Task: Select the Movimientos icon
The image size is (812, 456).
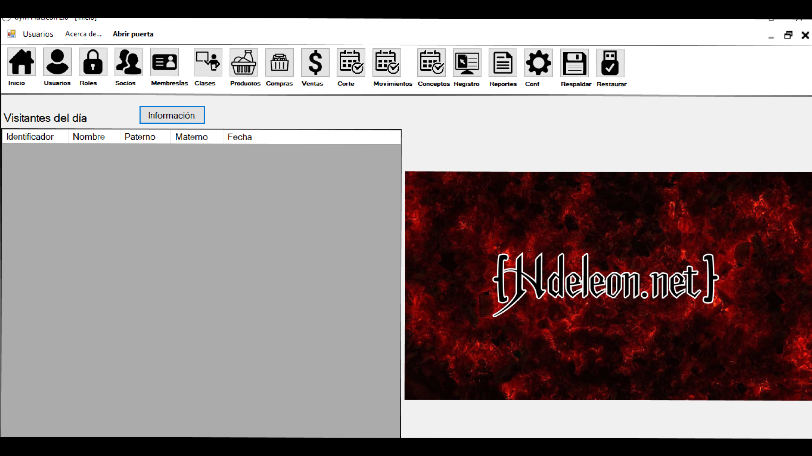Action: (x=387, y=63)
